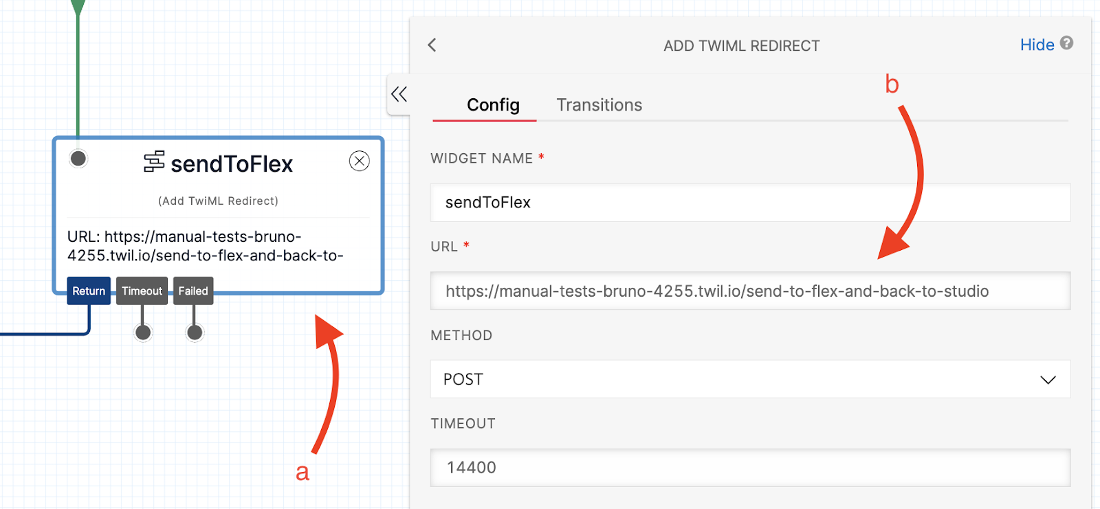
Task: Hide the Add TwiML Redirect panel
Action: coord(1037,45)
